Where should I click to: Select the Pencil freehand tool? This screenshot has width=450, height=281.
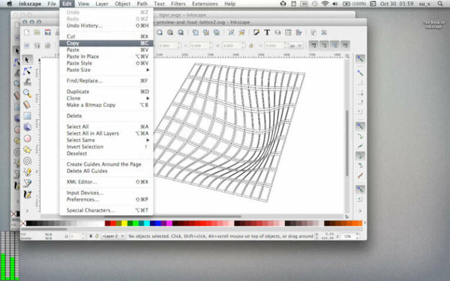(27, 172)
